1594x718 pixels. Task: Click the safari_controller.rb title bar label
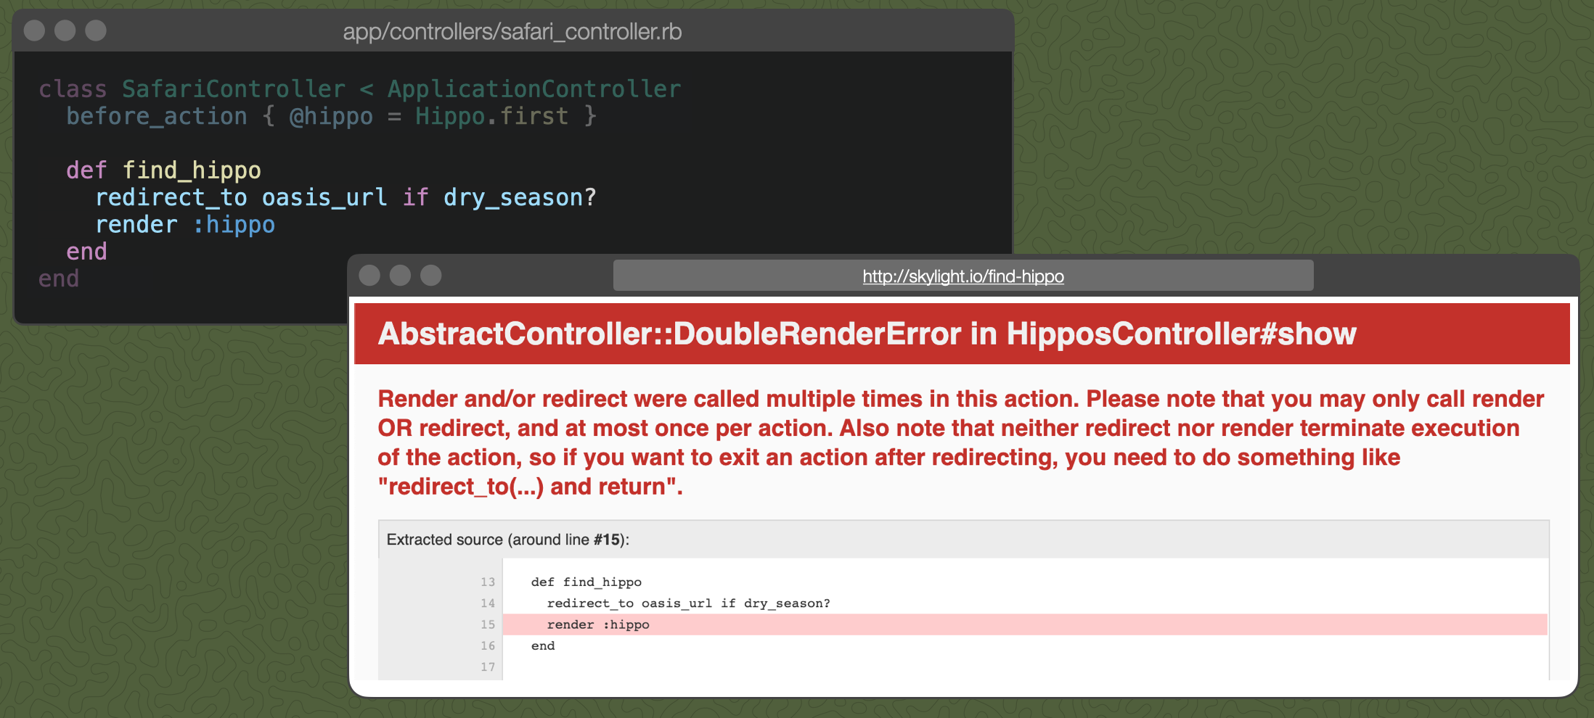512,31
